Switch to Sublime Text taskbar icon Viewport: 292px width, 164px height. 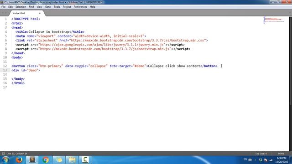[x=32, y=160]
